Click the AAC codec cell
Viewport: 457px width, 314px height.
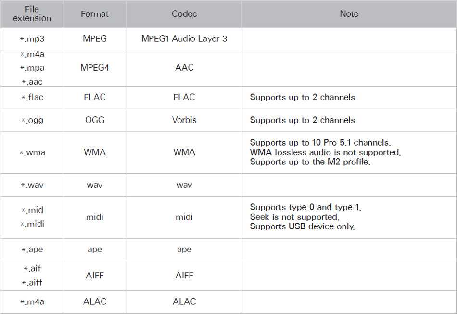pos(184,68)
